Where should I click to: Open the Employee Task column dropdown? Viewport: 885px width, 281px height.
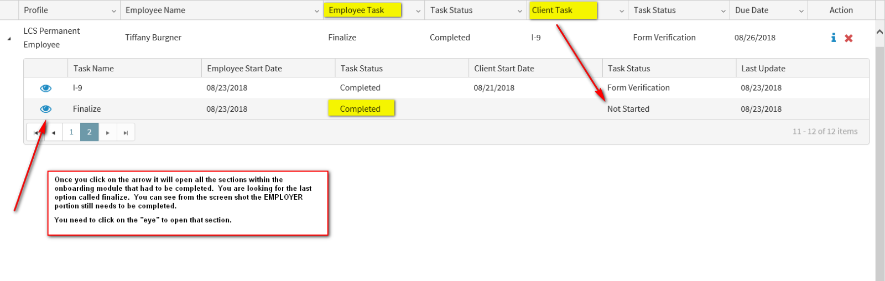tap(418, 11)
